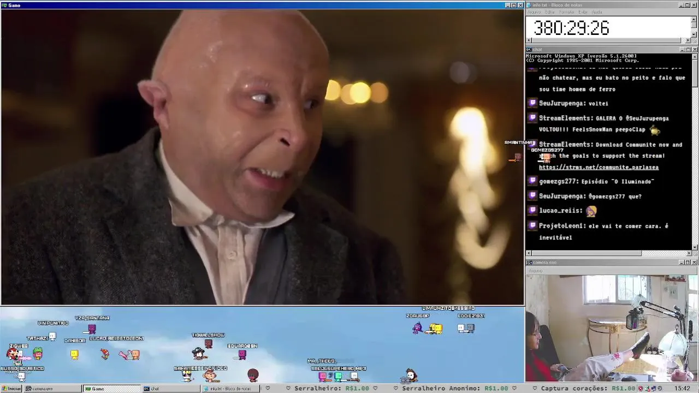Open Formatar menu in Bloco de notas
Image resolution: width=699 pixels, height=393 pixels.
[567, 12]
